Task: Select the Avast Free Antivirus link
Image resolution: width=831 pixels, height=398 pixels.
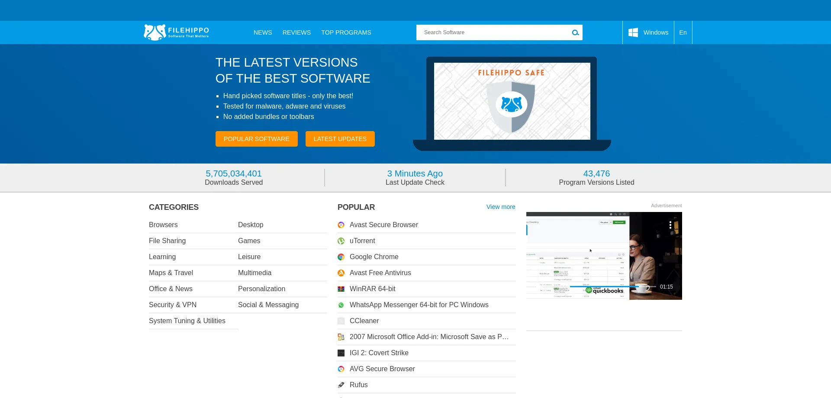Action: point(380,273)
